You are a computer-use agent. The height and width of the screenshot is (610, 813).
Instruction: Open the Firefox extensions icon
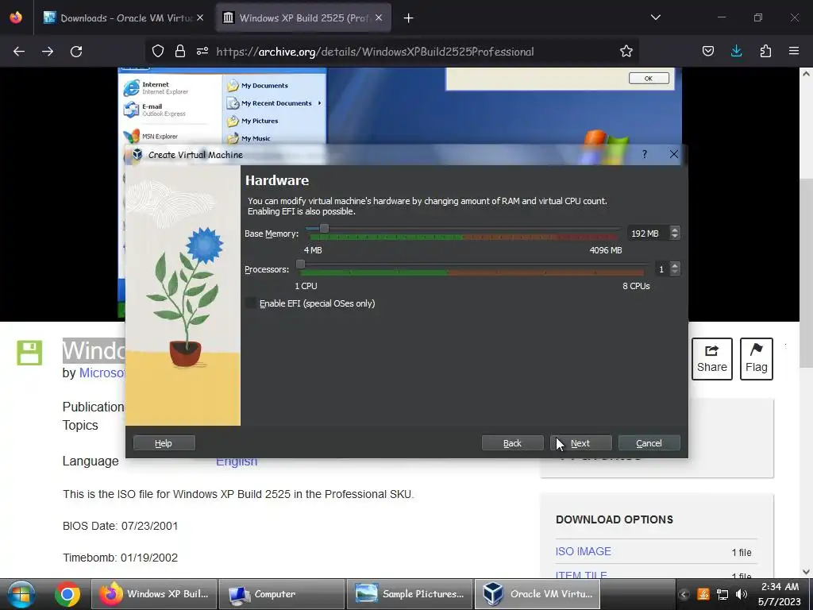765,52
